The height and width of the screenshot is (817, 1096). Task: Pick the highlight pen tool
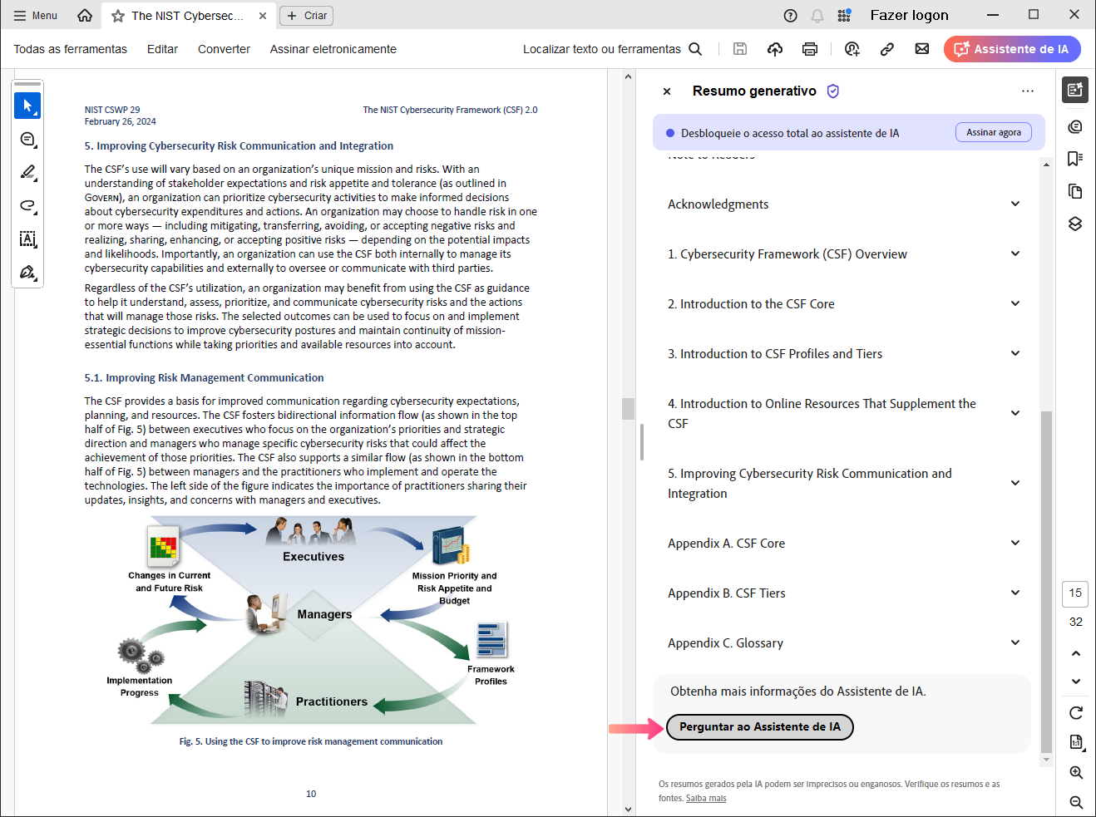[x=27, y=172]
